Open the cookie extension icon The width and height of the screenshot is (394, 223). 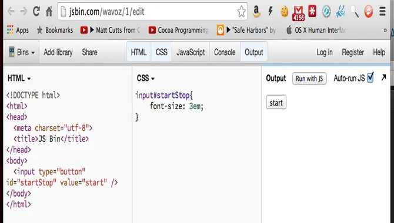click(x=285, y=12)
